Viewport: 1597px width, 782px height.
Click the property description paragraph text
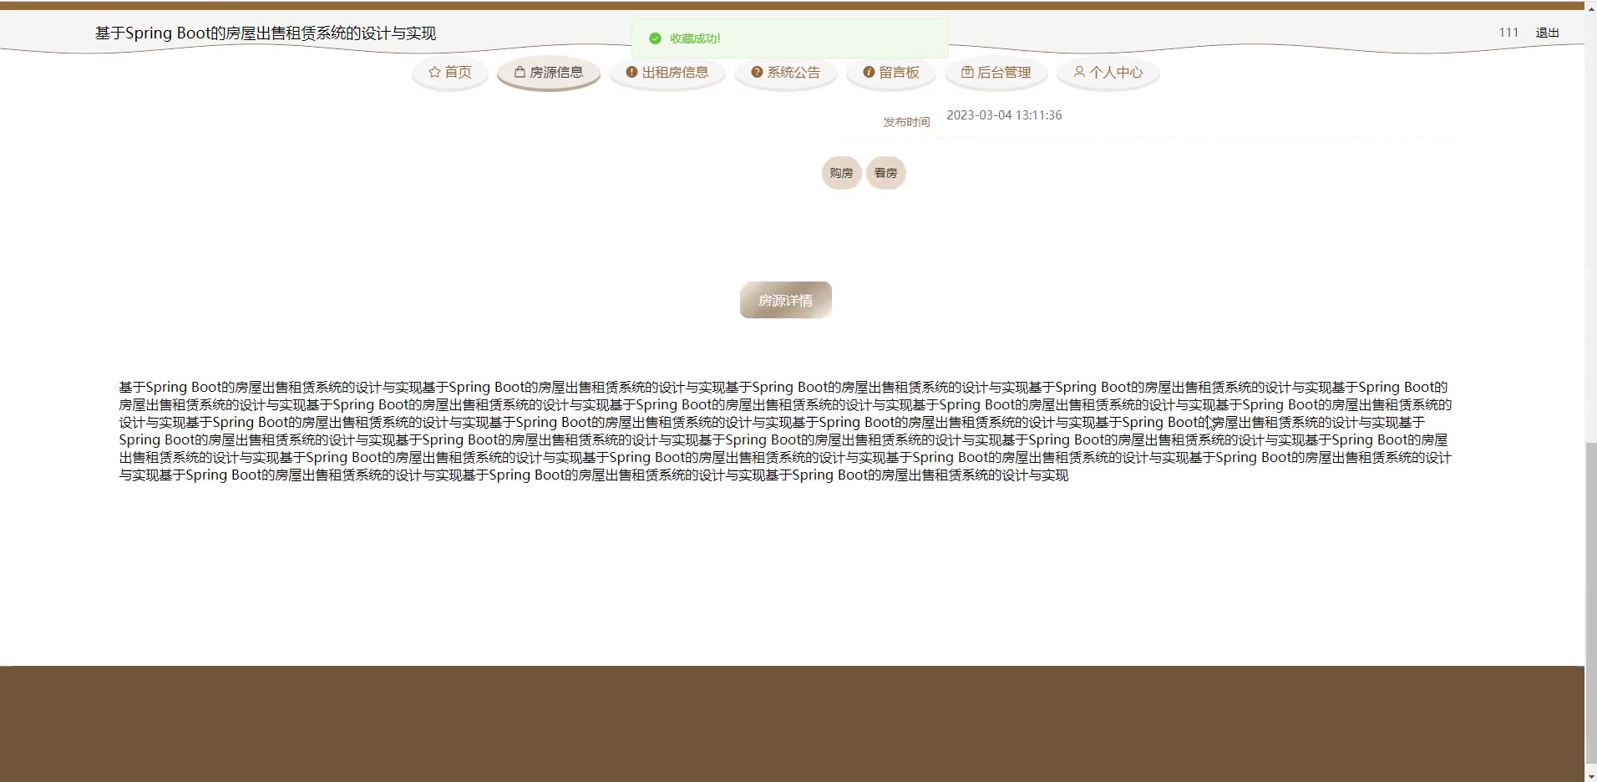[785, 431]
